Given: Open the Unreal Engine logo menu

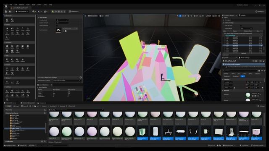Looking at the screenshot, I should [6, 6].
